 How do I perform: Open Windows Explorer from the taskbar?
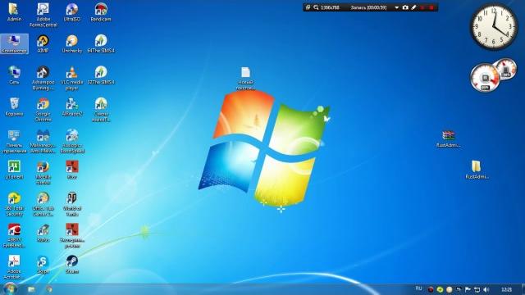click(x=31, y=289)
